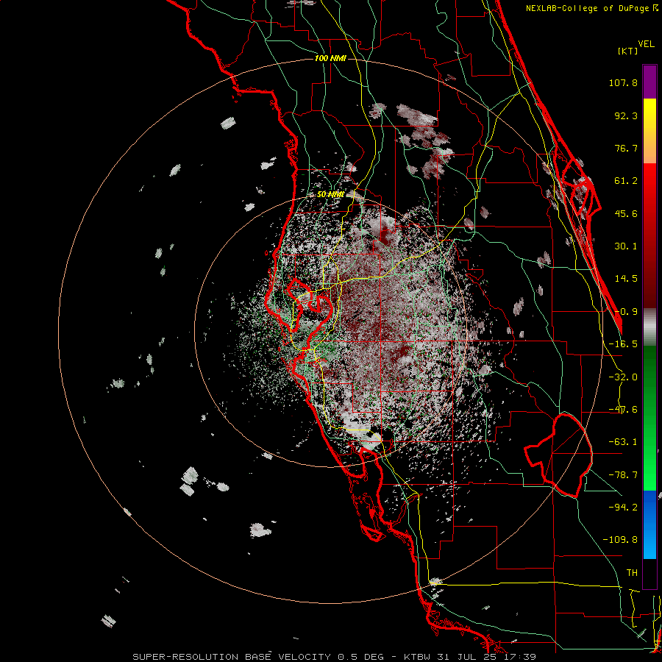
Task: Click the NEXLAB-College of DuPage credit text
Action: (591, 8)
